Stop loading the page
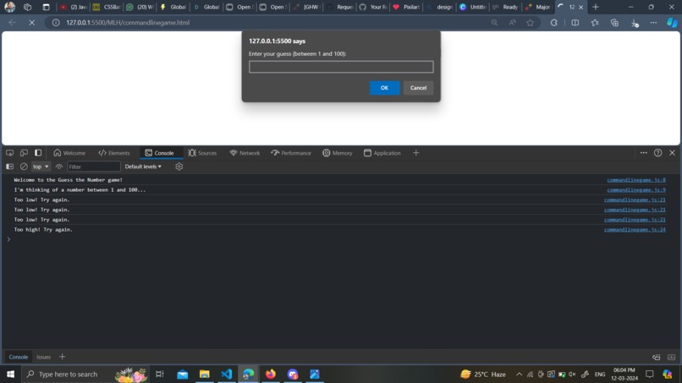This screenshot has height=383, width=682. tap(32, 23)
